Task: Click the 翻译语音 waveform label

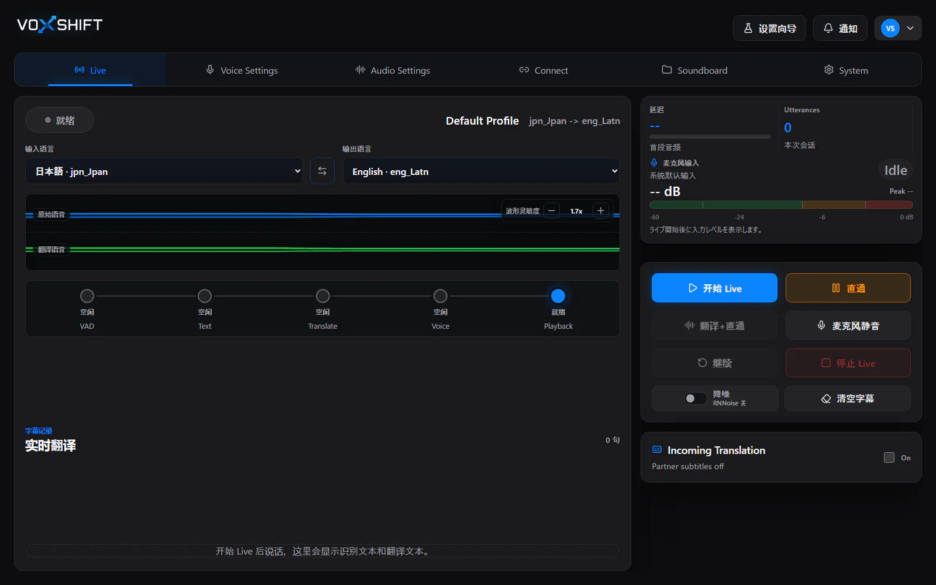Action: 51,250
